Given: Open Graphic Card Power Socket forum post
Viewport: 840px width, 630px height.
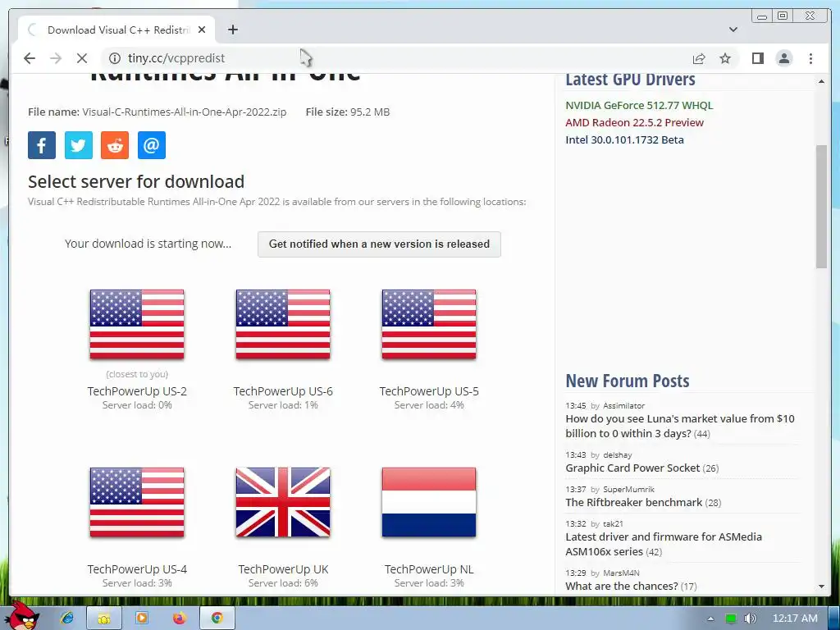Looking at the screenshot, I should tap(632, 468).
